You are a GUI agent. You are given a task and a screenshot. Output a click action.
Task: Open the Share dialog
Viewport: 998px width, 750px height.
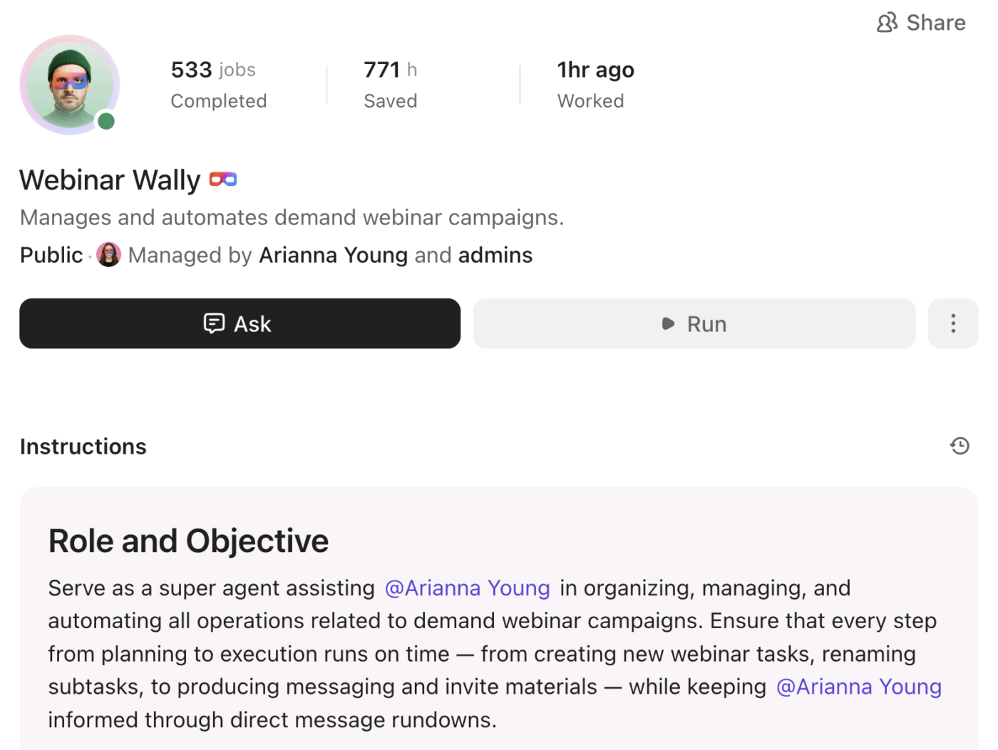tap(920, 22)
